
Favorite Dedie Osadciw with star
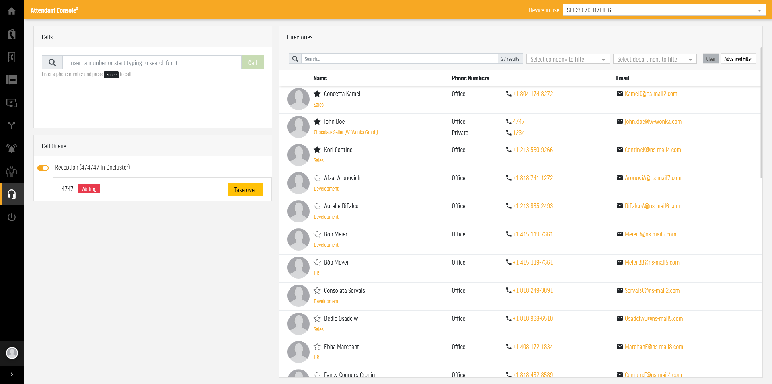click(317, 318)
